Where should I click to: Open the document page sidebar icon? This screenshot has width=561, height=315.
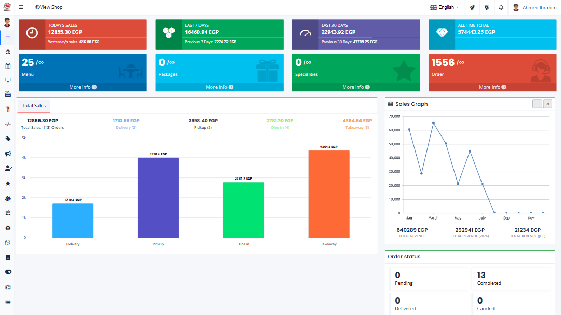[8, 257]
